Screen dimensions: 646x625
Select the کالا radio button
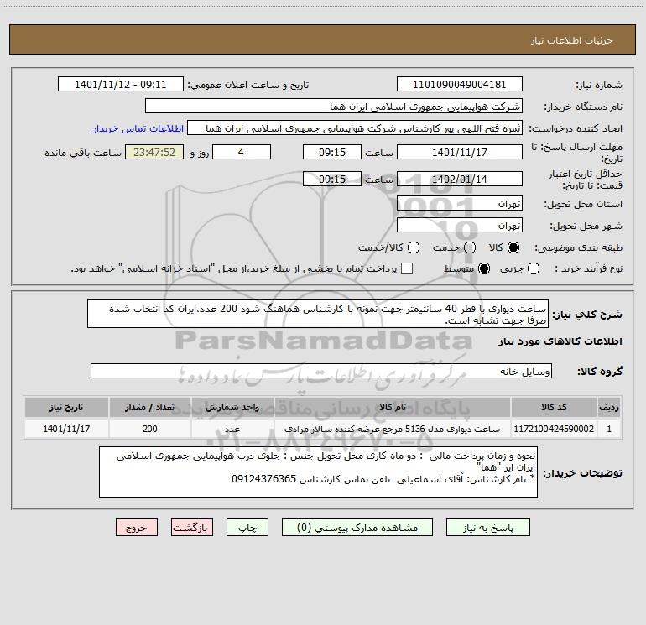(x=513, y=247)
